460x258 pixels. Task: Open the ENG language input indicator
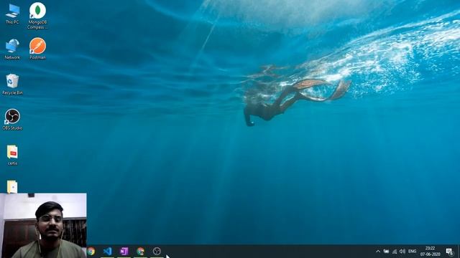pos(412,252)
